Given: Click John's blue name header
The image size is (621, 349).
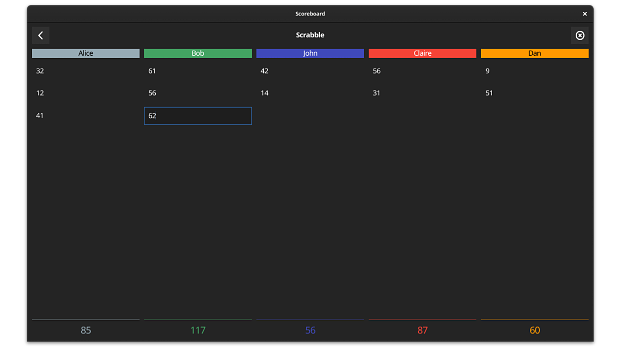Looking at the screenshot, I should click(x=310, y=53).
